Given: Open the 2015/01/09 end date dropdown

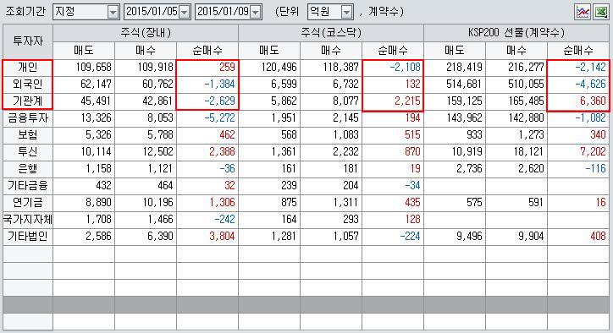Looking at the screenshot, I should click(x=256, y=12).
